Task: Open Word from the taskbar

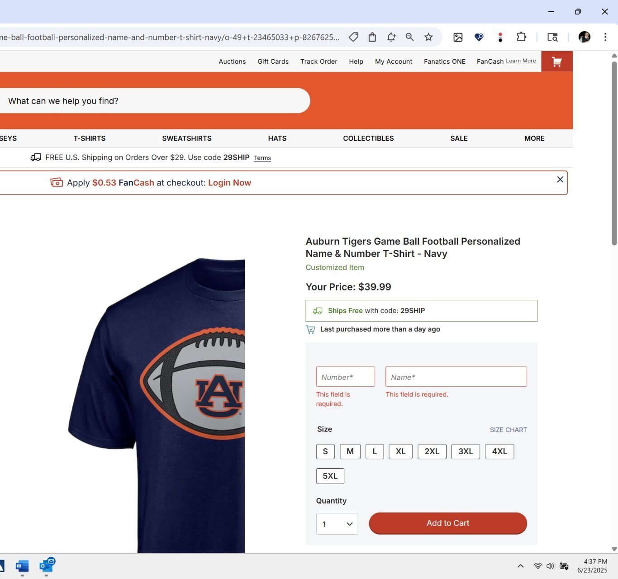Action: pos(22,566)
